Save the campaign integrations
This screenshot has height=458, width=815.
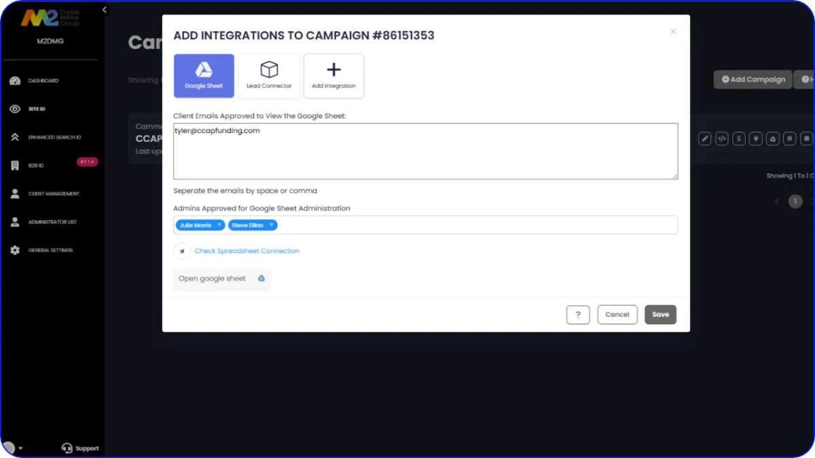661,315
